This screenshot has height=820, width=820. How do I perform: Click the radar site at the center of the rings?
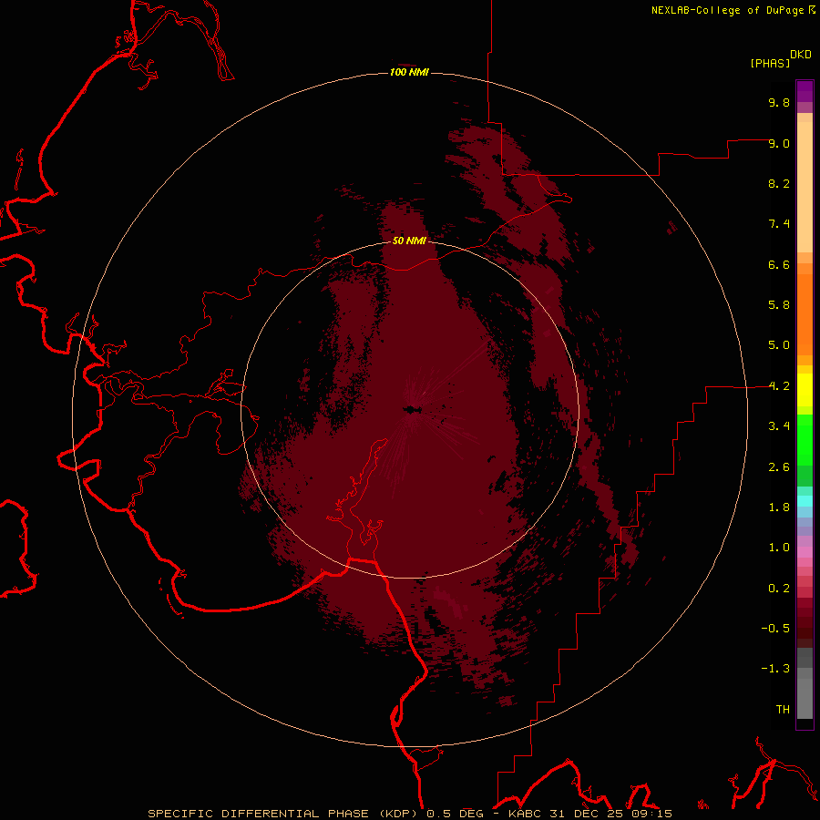(x=410, y=409)
